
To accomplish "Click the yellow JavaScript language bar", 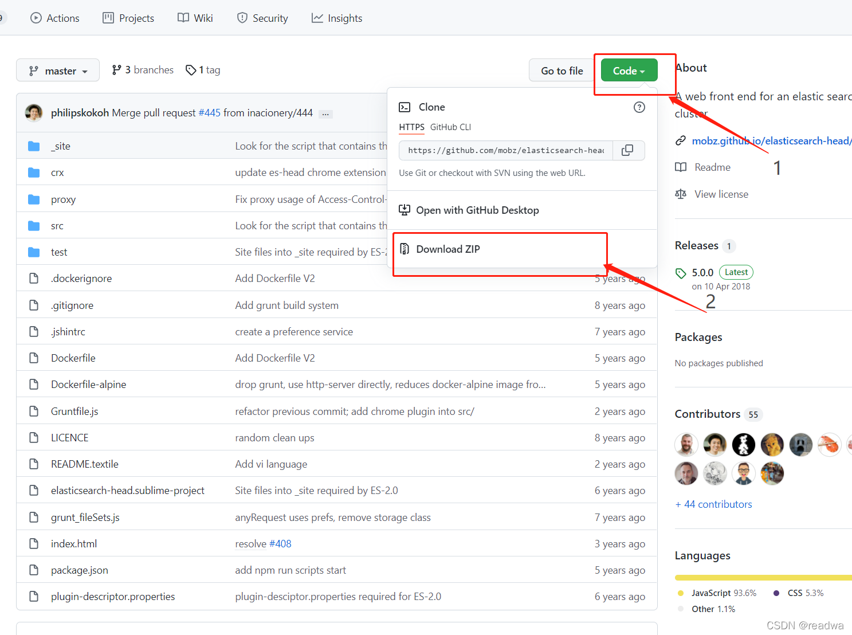I will (x=763, y=578).
